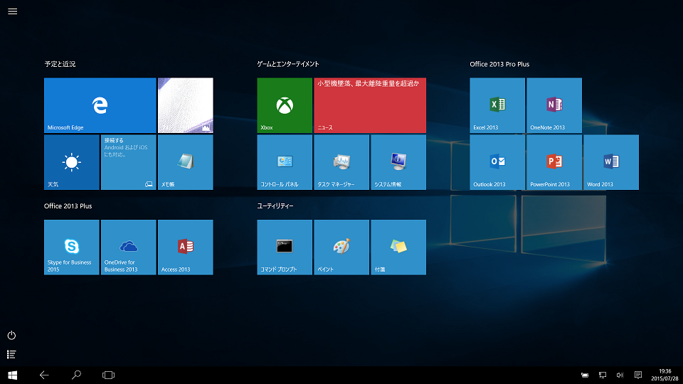The width and height of the screenshot is (683, 384).
Task: Open the Photos live tile
Action: click(x=186, y=105)
